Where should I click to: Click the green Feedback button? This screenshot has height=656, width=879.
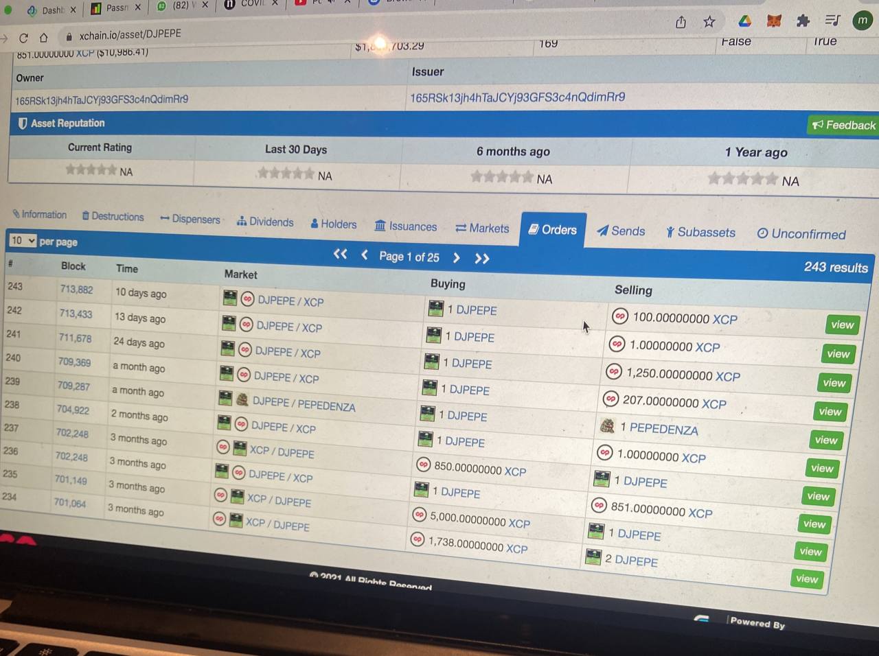pos(844,125)
